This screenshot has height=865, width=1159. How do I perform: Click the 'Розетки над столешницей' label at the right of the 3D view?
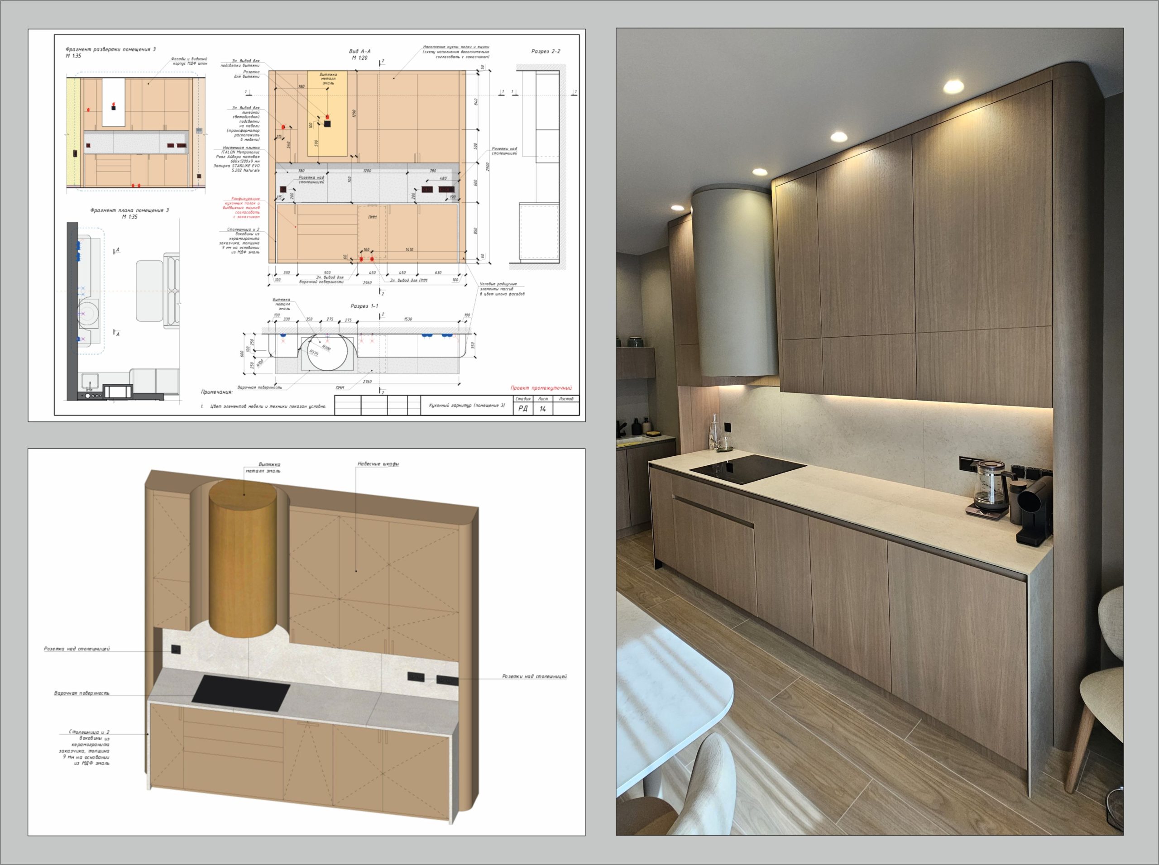534,676
